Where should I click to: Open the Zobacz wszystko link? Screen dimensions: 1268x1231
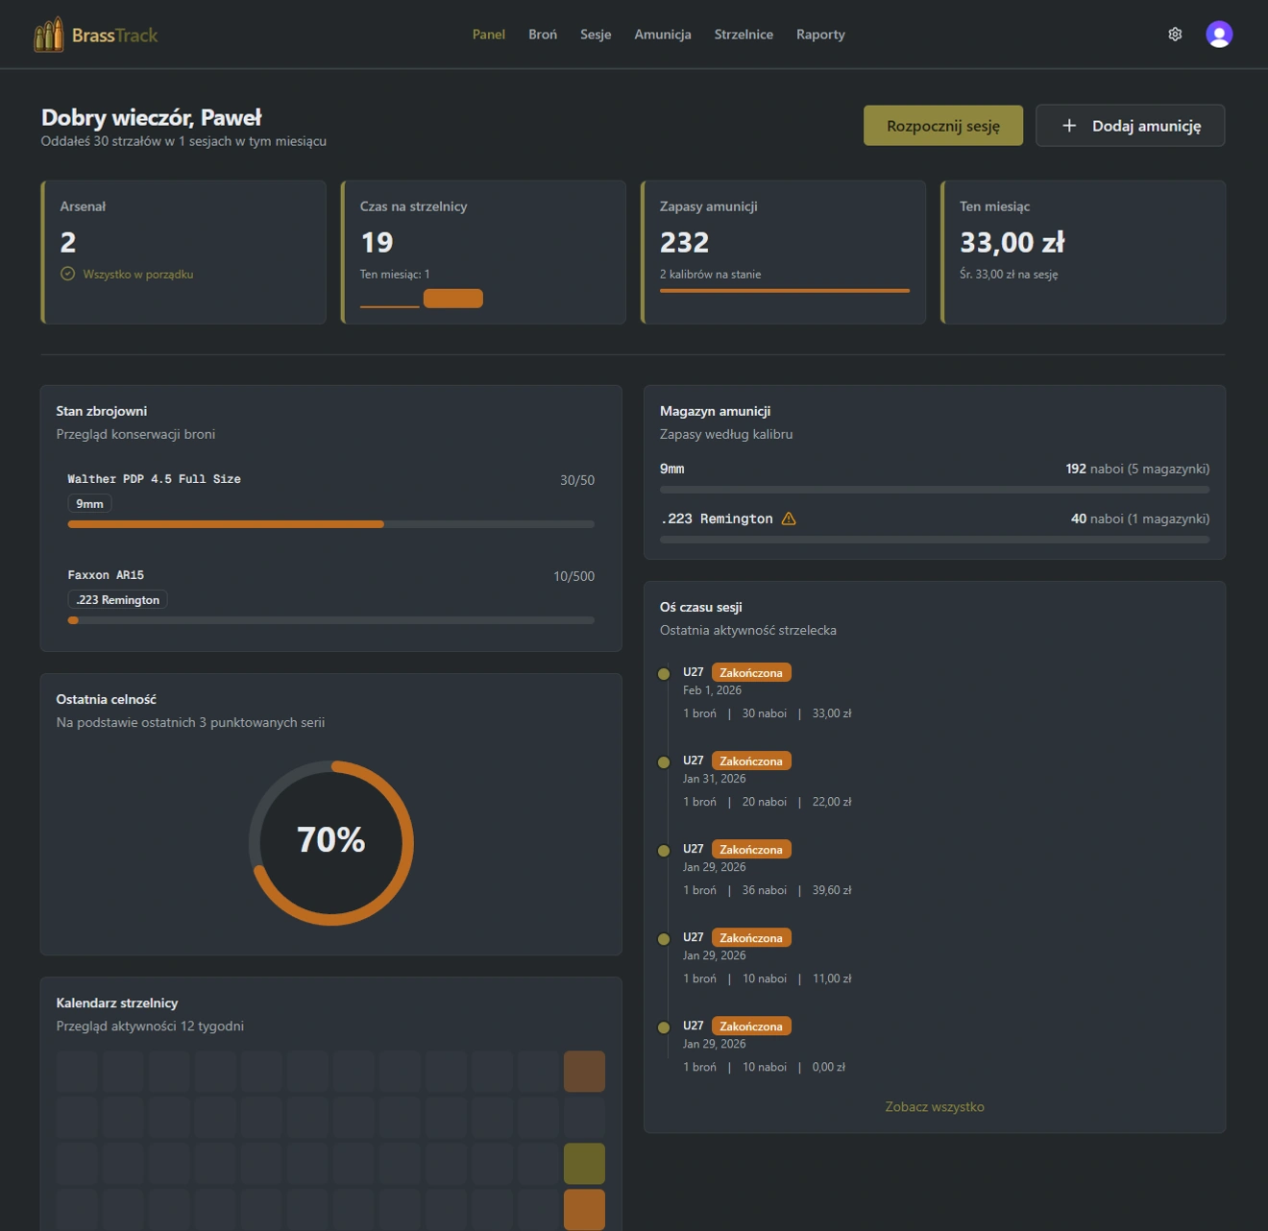[x=934, y=1106]
